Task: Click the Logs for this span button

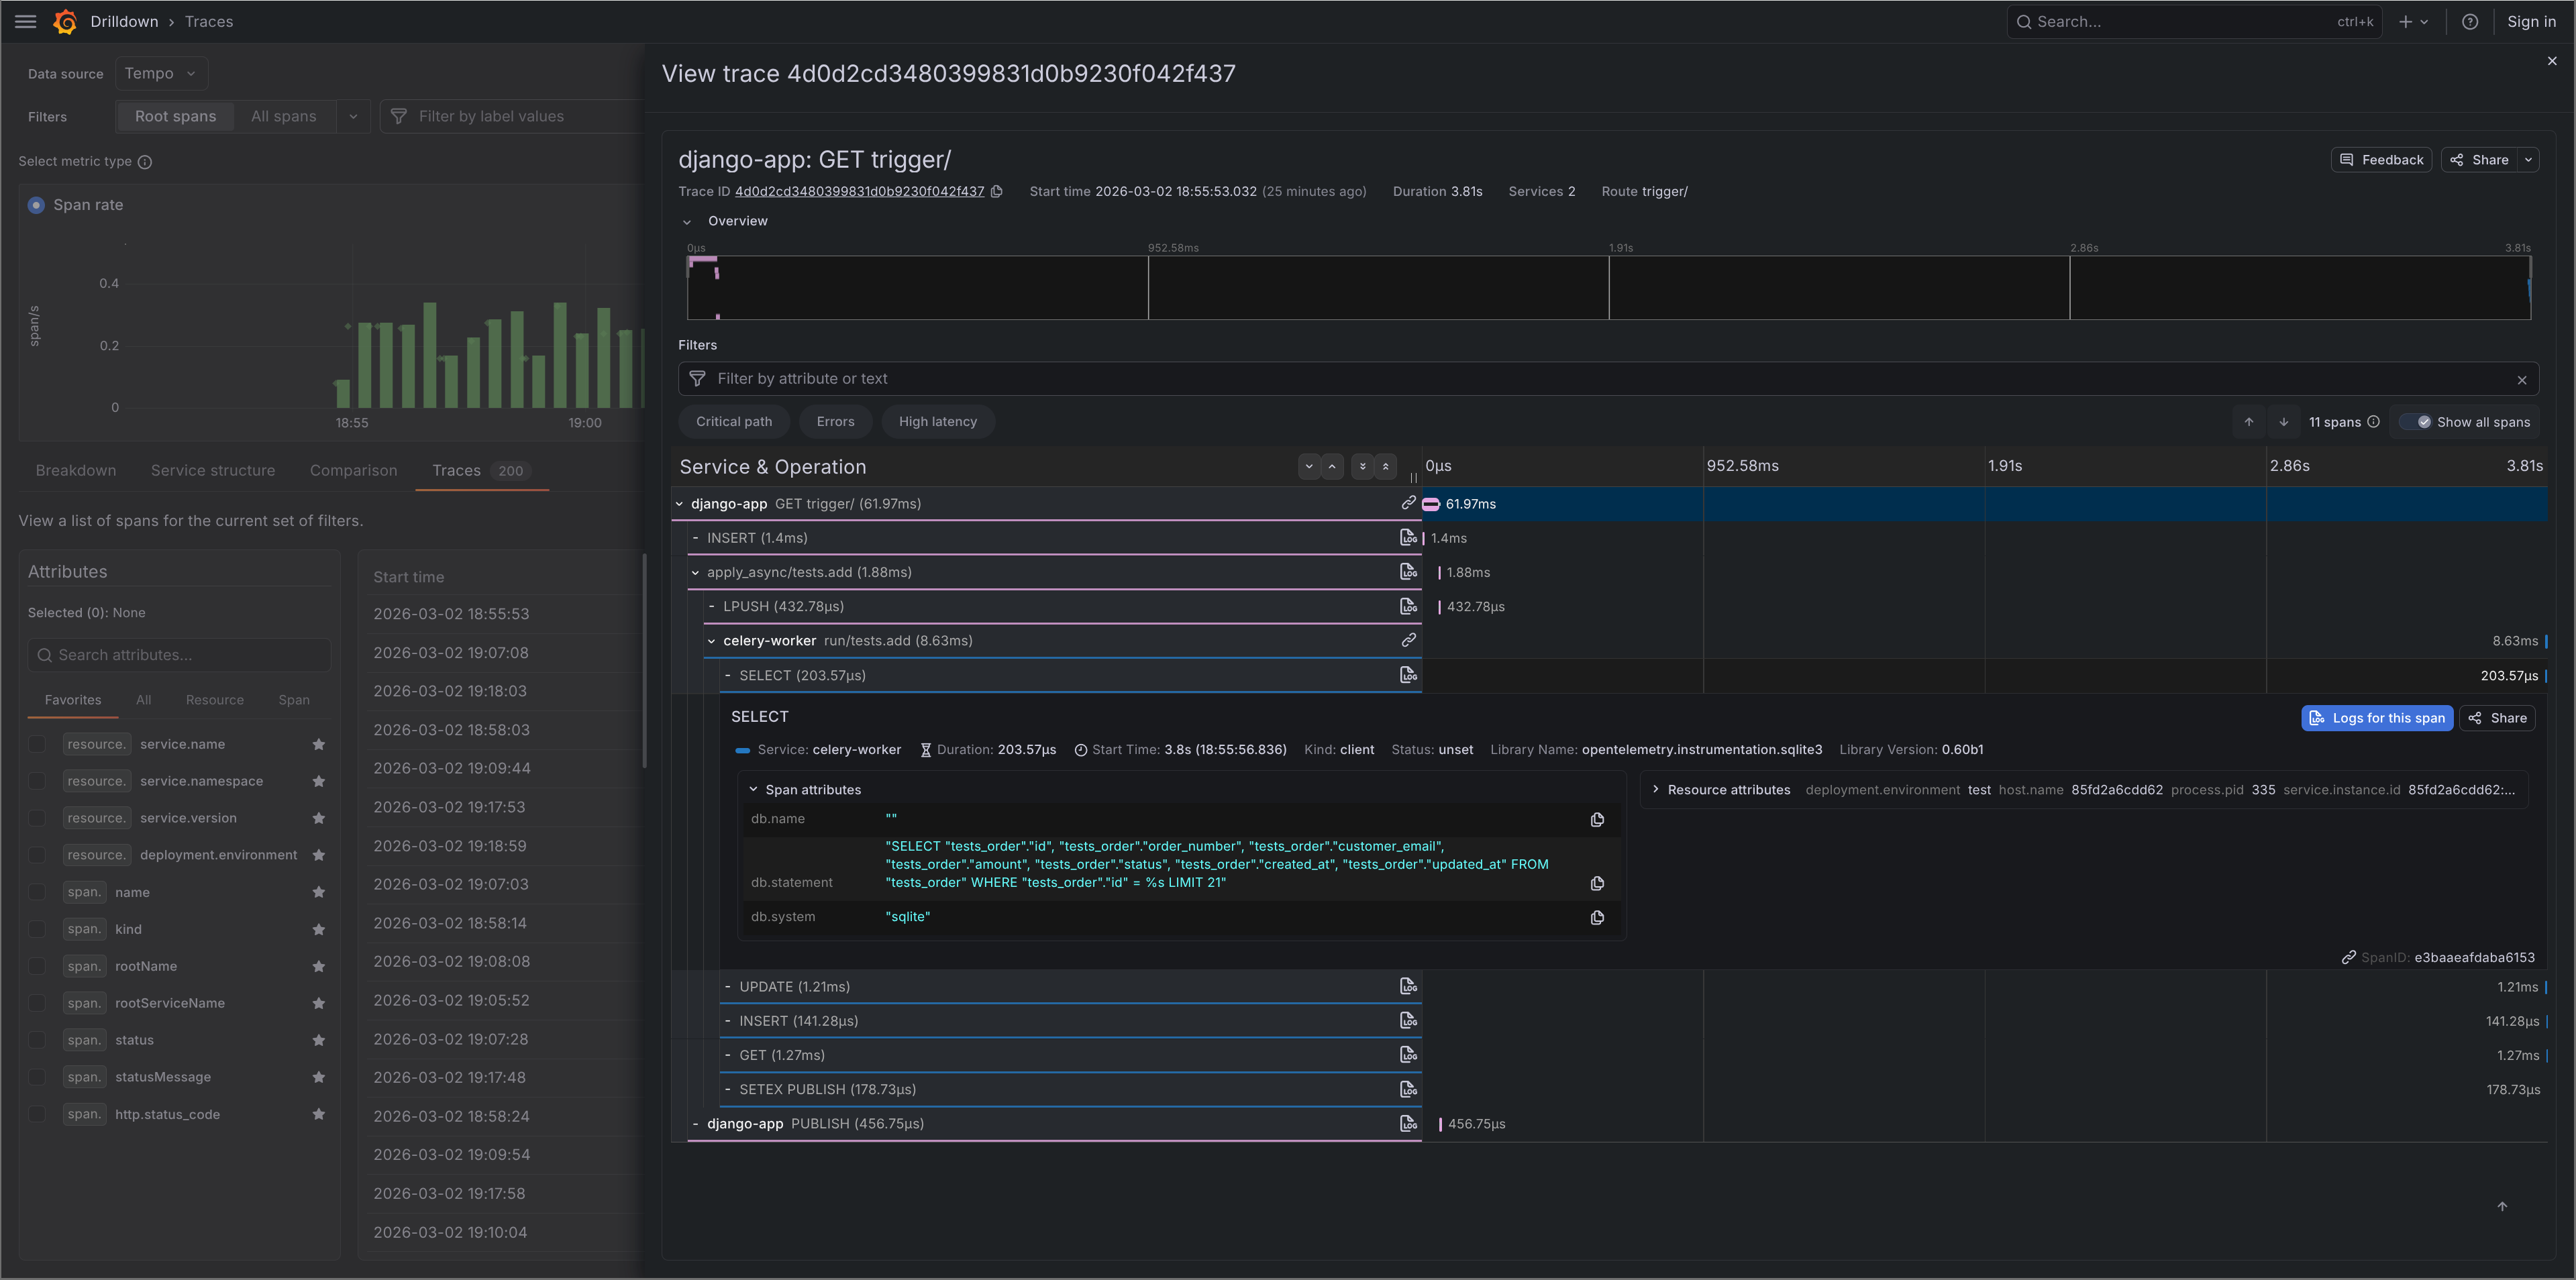Action: click(2377, 718)
